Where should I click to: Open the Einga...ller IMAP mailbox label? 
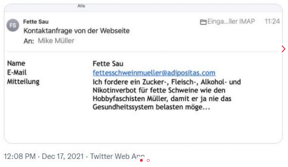[x=231, y=22]
